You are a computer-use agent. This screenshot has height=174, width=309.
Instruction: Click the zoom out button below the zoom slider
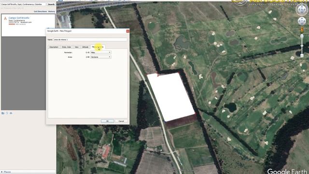302,56
